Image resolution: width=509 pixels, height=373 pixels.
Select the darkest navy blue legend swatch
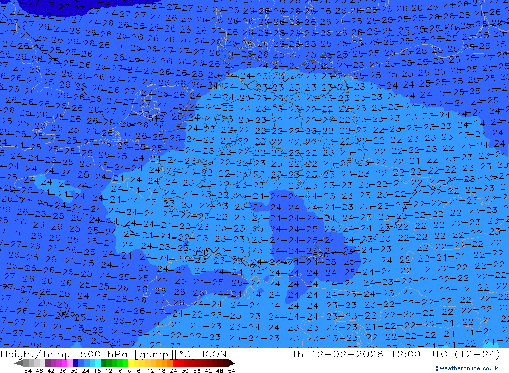click(75, 363)
